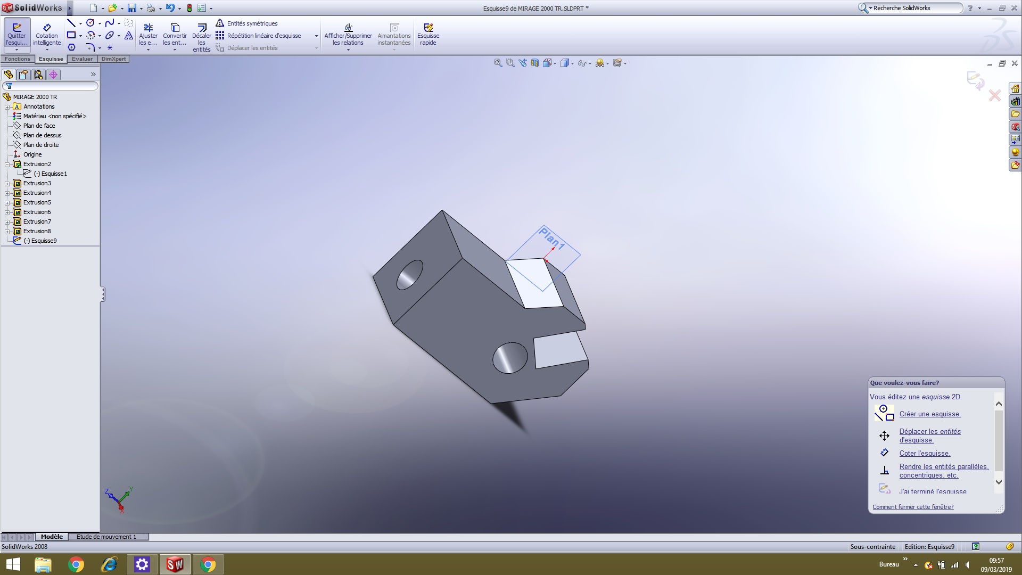This screenshot has width=1022, height=575.
Task: Click Déplacer les entités d'esquisse link
Action: (x=930, y=436)
